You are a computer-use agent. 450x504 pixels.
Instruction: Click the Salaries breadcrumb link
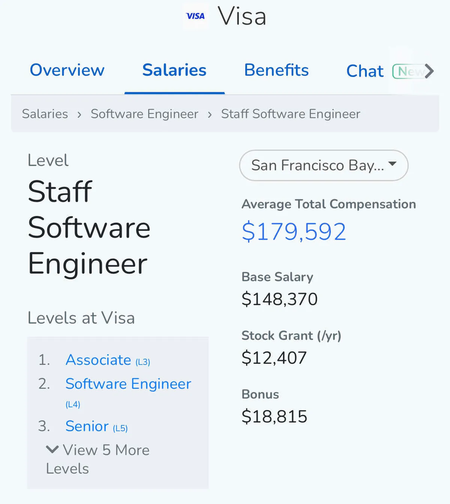coord(45,114)
